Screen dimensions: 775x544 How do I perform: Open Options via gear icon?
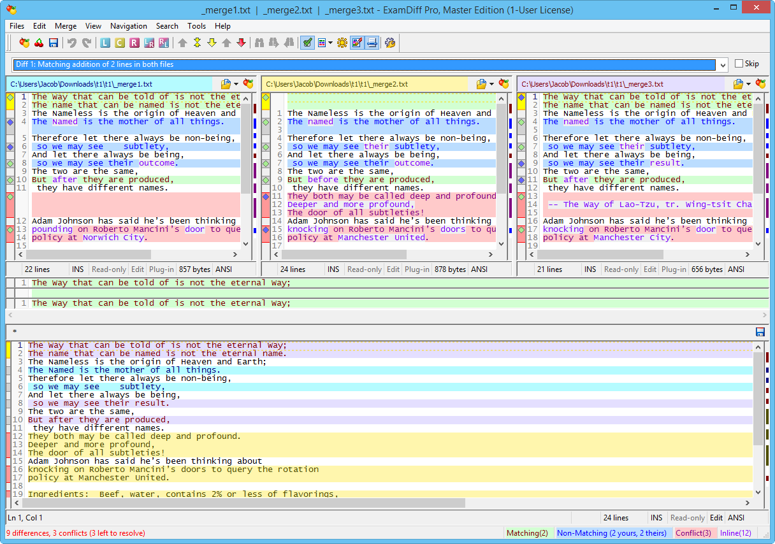pyautogui.click(x=390, y=43)
